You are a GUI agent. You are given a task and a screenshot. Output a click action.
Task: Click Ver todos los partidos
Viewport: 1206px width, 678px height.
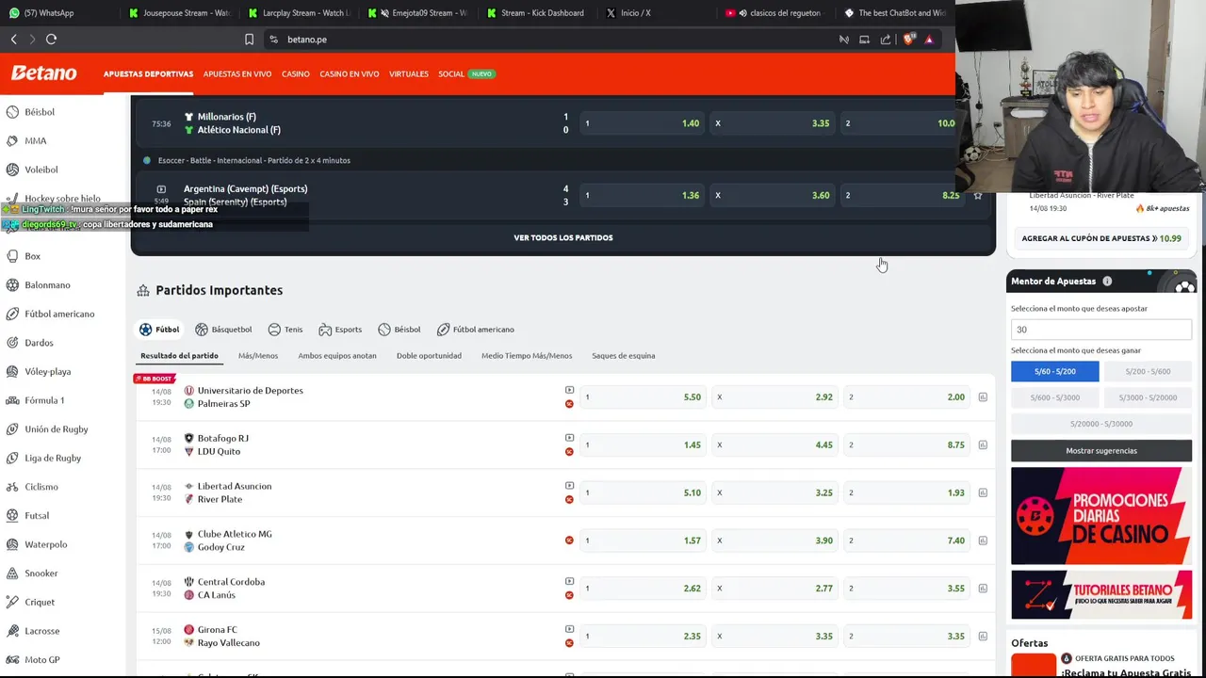tap(563, 237)
